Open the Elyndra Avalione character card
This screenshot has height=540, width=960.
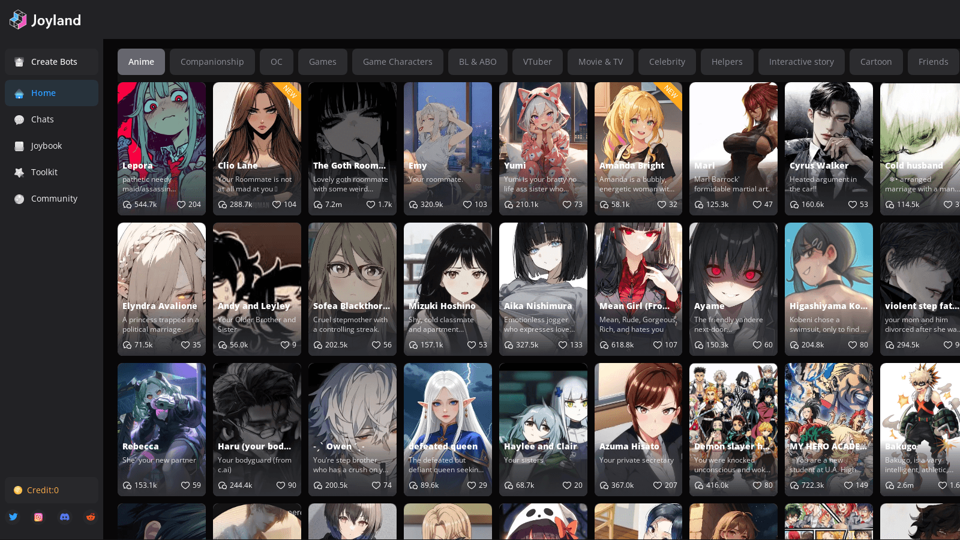(161, 289)
